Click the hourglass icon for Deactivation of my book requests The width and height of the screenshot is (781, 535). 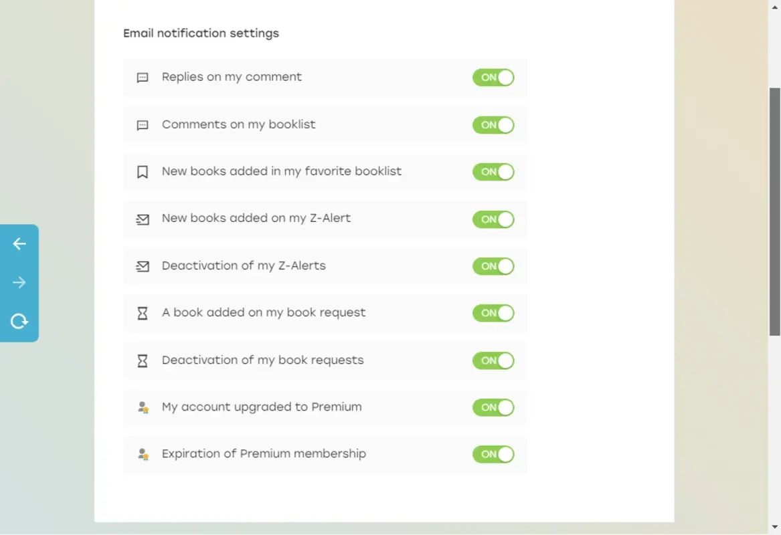click(x=142, y=360)
